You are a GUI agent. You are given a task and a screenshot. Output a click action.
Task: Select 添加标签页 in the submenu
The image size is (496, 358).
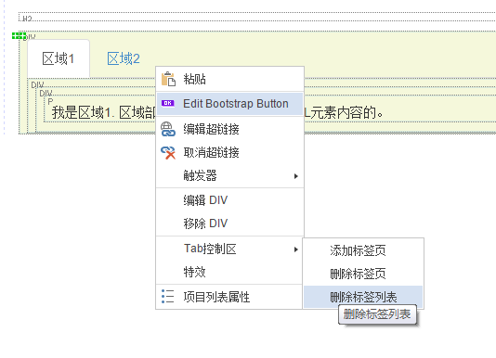pyautogui.click(x=363, y=250)
